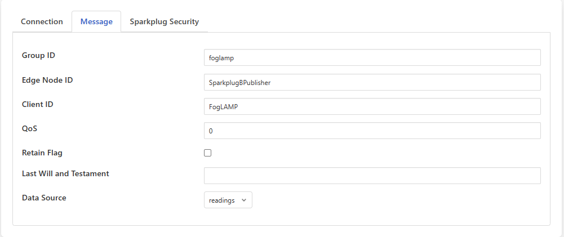This screenshot has width=564, height=237.
Task: Click the Edge Node ID label
Action: [x=47, y=80]
